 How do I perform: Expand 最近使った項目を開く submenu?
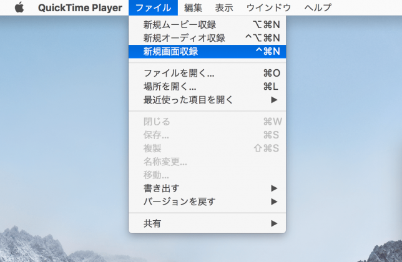pyautogui.click(x=207, y=100)
